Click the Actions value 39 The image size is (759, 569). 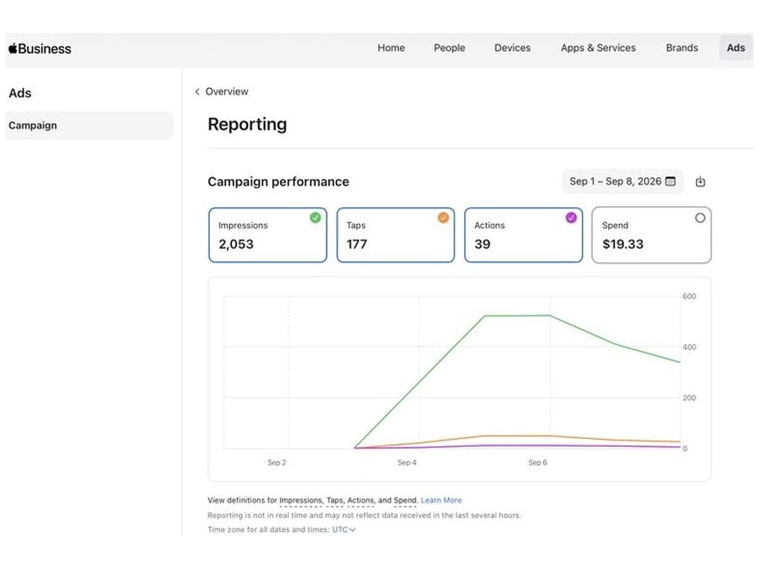tap(482, 244)
